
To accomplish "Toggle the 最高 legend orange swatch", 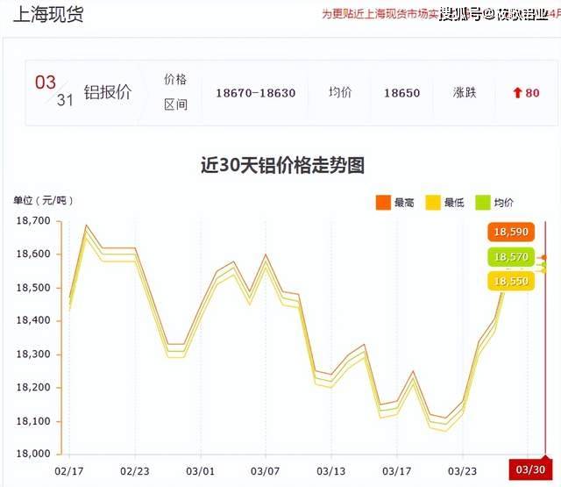I will click(x=383, y=203).
